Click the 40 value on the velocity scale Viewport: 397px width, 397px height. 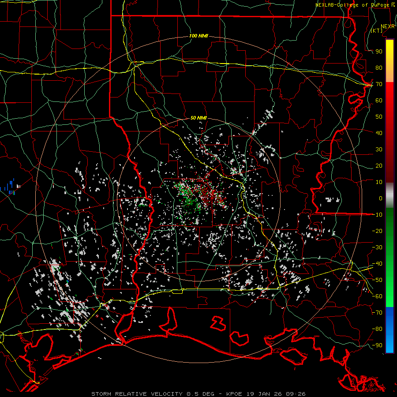(379, 133)
